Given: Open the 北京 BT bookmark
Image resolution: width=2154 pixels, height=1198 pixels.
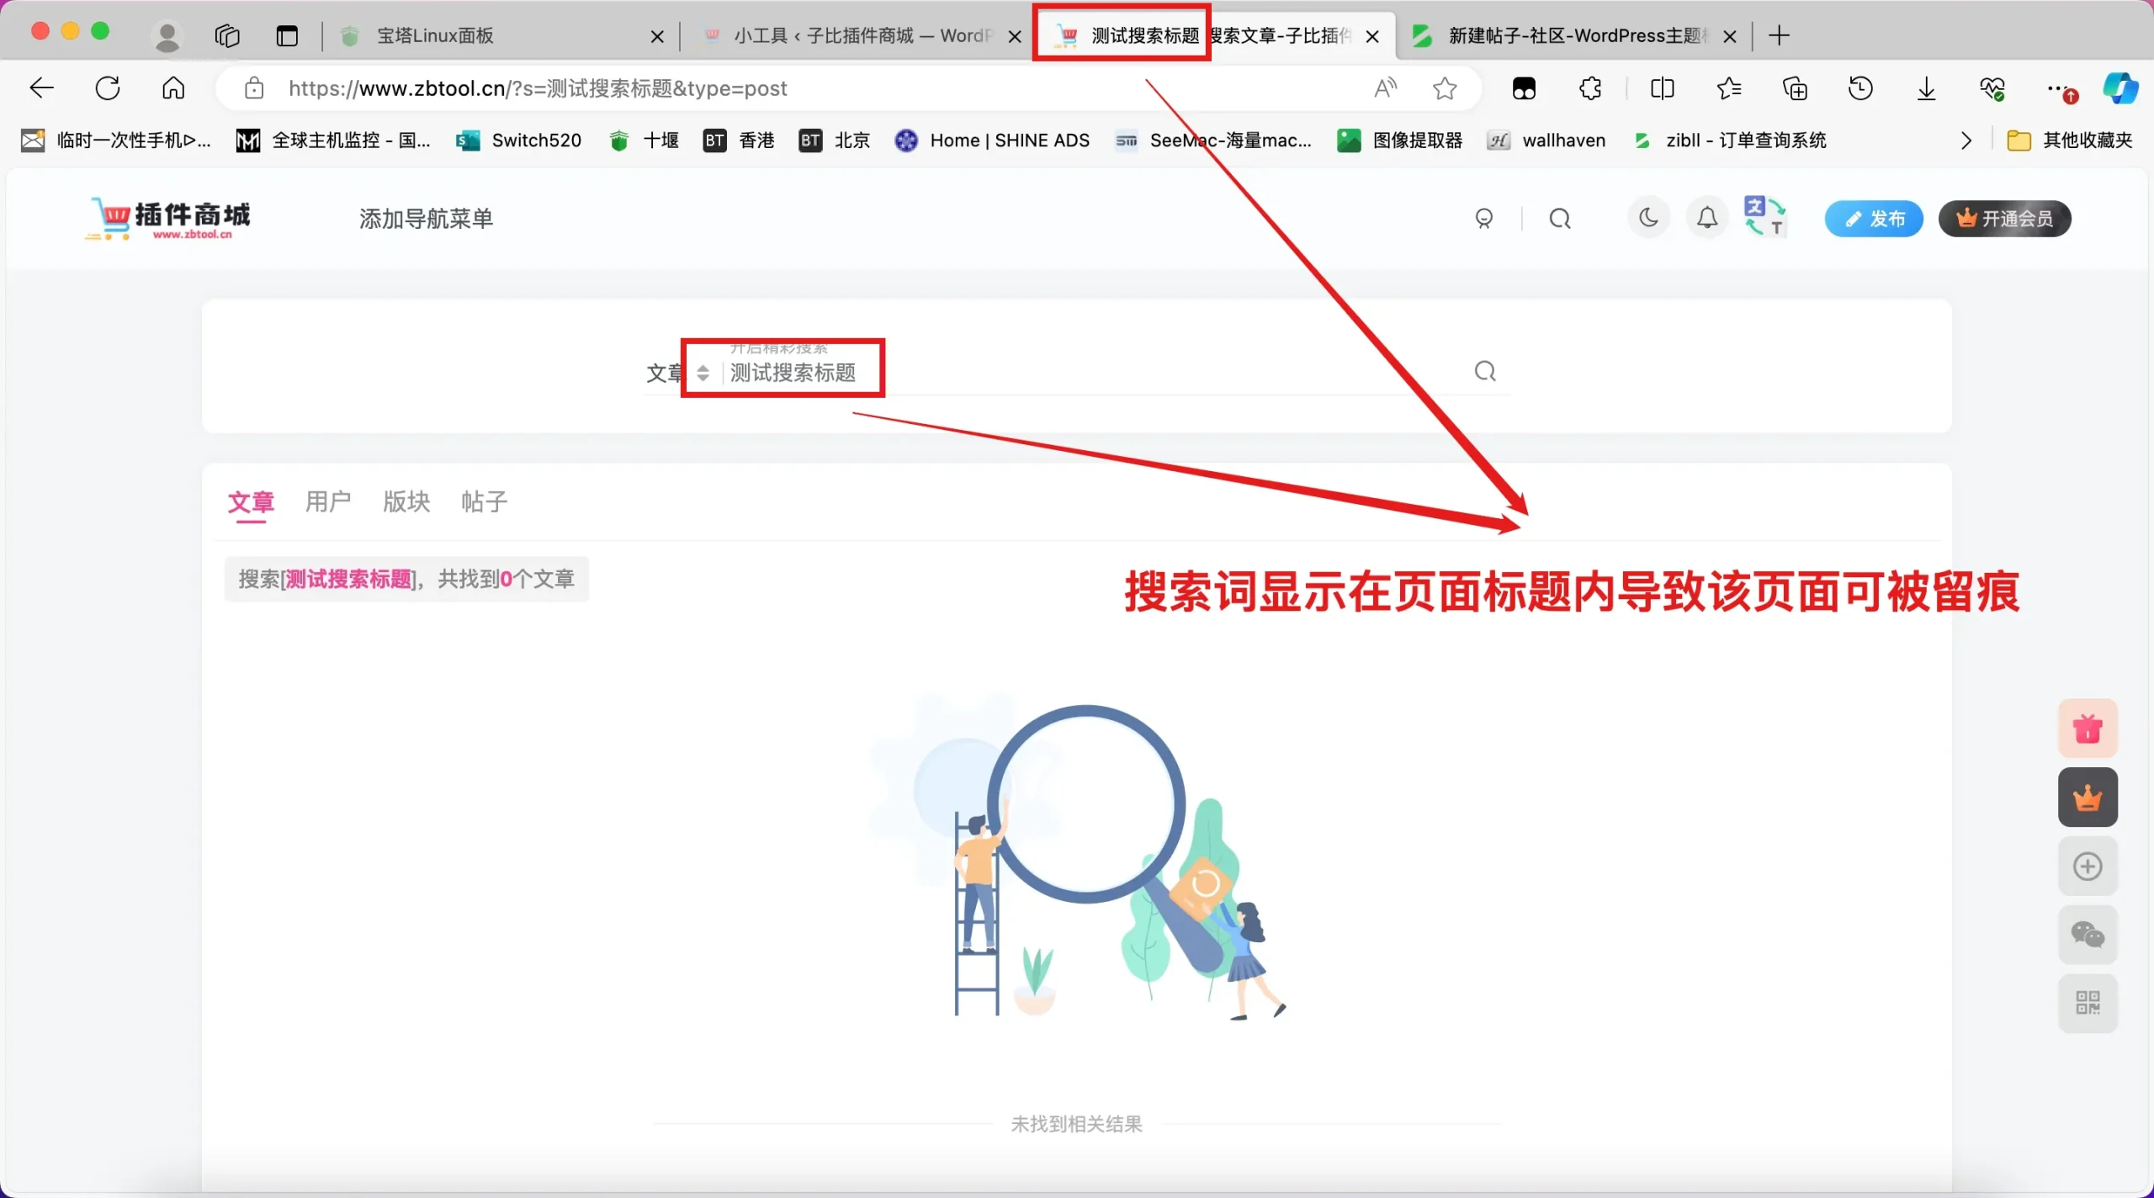Looking at the screenshot, I should [835, 140].
